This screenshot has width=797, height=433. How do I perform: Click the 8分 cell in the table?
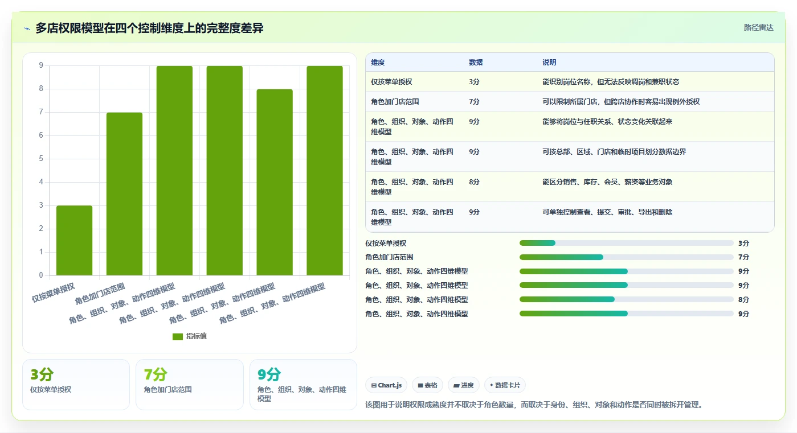tap(474, 182)
